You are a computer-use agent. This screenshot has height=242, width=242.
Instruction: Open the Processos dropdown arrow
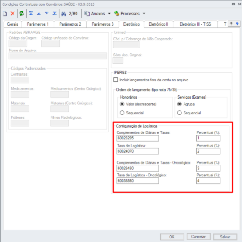click(x=144, y=14)
